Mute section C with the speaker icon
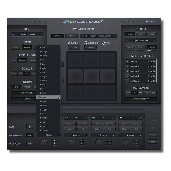Screen dimensions: 171x171 tap(121, 118)
